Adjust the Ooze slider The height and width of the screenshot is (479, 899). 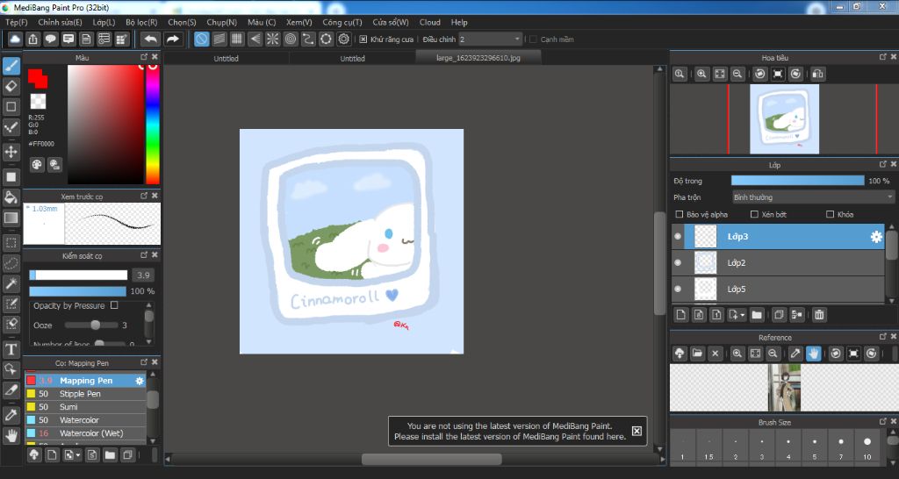click(x=95, y=325)
